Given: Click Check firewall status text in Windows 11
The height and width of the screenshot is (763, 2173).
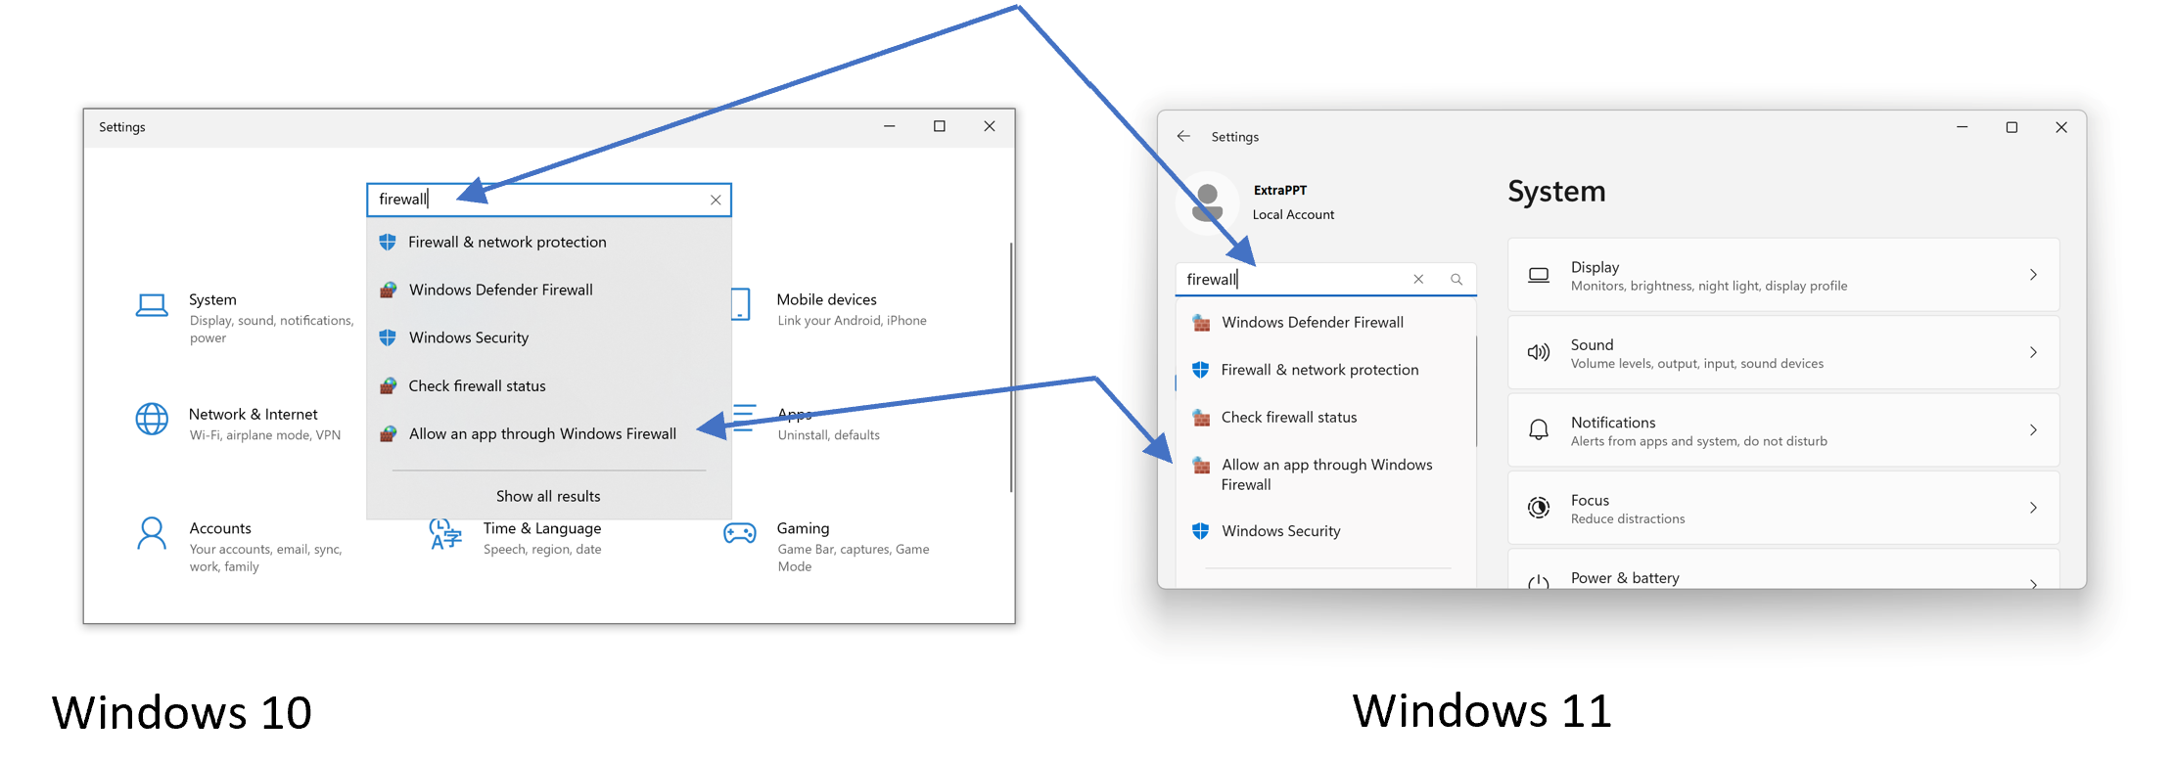Looking at the screenshot, I should pos(1288,418).
